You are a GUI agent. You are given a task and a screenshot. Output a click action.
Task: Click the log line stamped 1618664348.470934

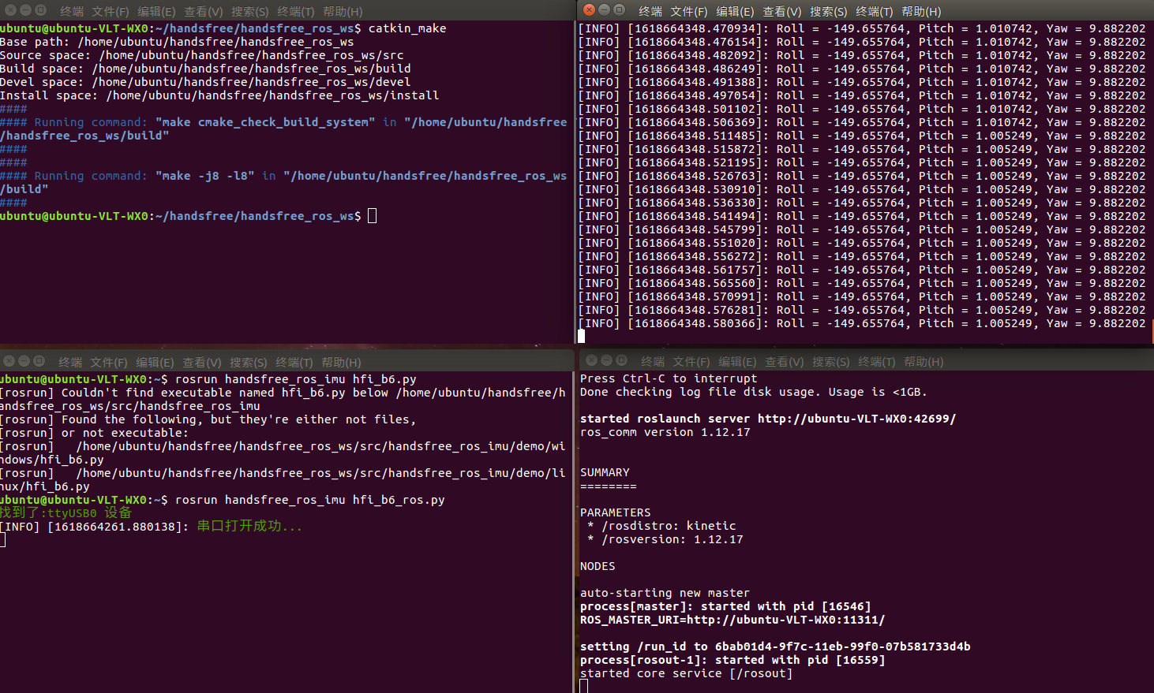click(862, 28)
